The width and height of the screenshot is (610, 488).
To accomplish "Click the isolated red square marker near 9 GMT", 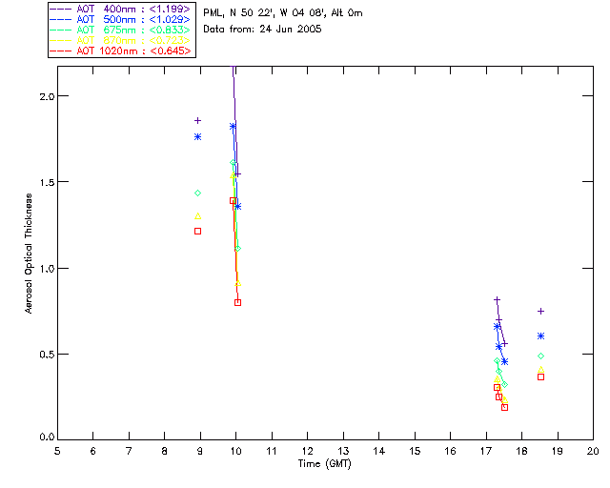I will [x=197, y=232].
